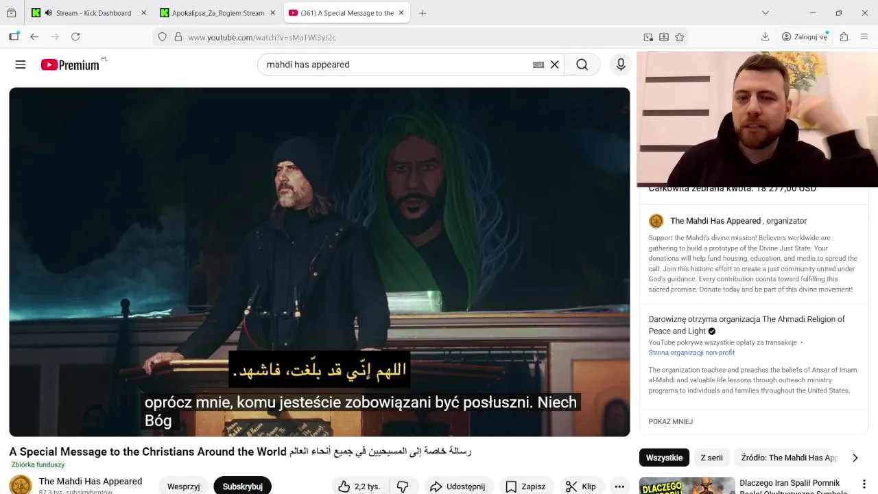Like the video with thumbs up
This screenshot has width=878, height=494.
359,486
